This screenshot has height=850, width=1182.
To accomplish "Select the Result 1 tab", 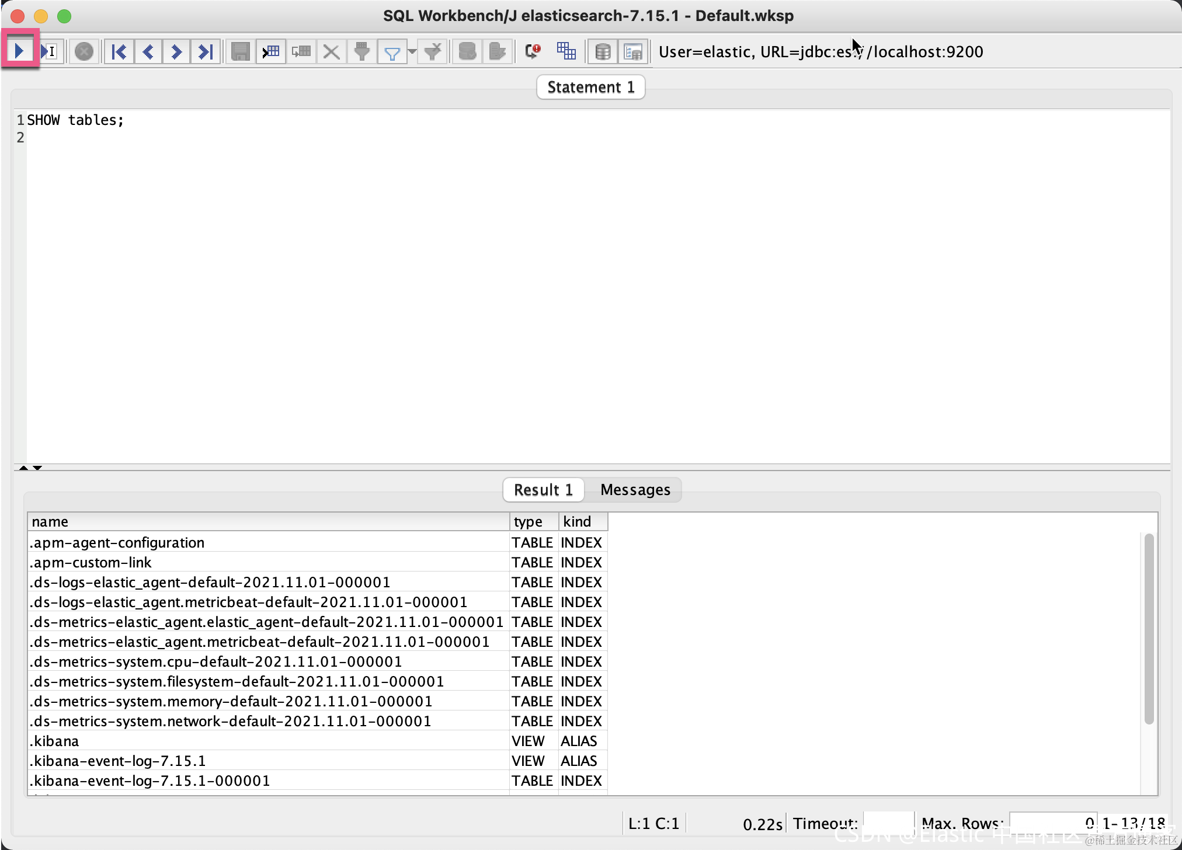I will pos(543,489).
